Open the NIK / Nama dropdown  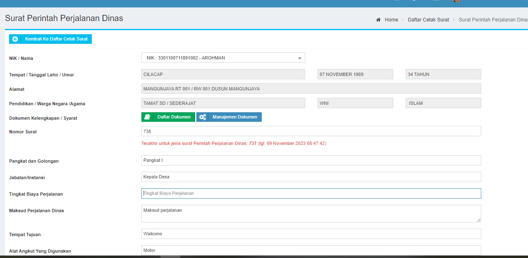pos(223,58)
